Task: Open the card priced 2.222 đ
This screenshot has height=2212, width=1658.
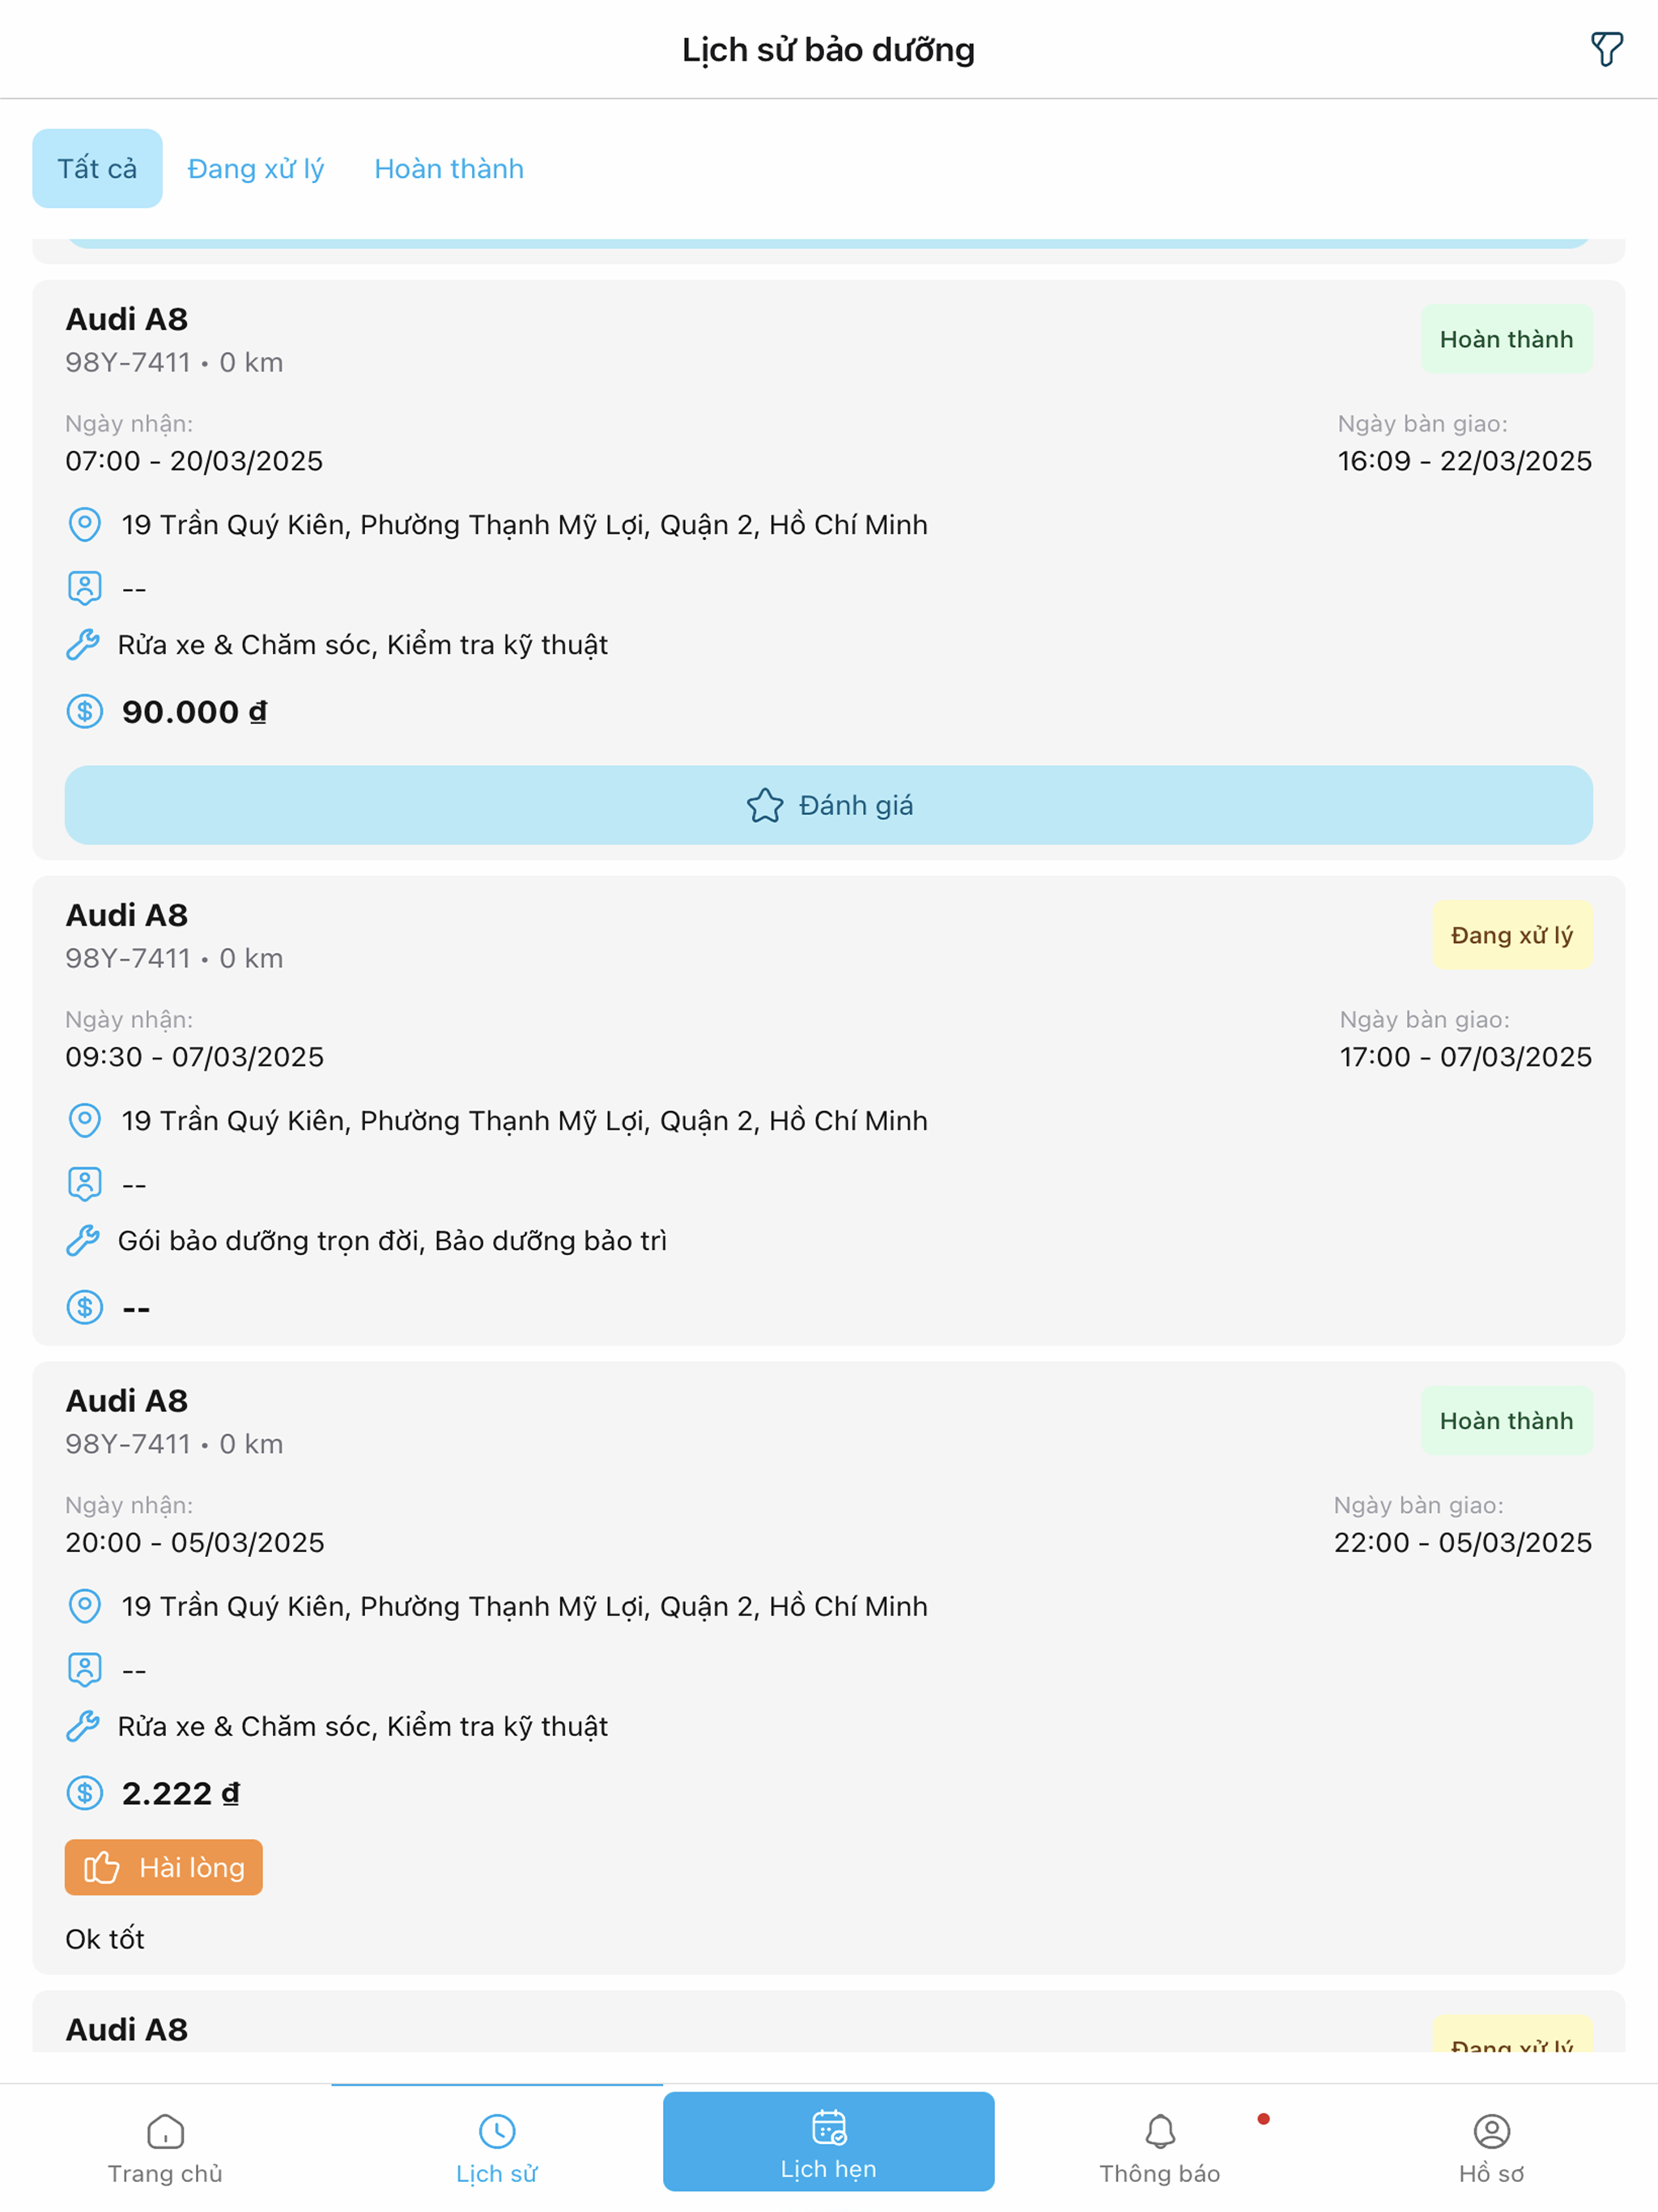Action: point(828,1667)
